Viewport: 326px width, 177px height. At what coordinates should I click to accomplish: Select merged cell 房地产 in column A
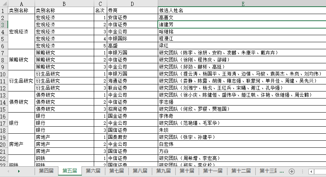(22, 144)
